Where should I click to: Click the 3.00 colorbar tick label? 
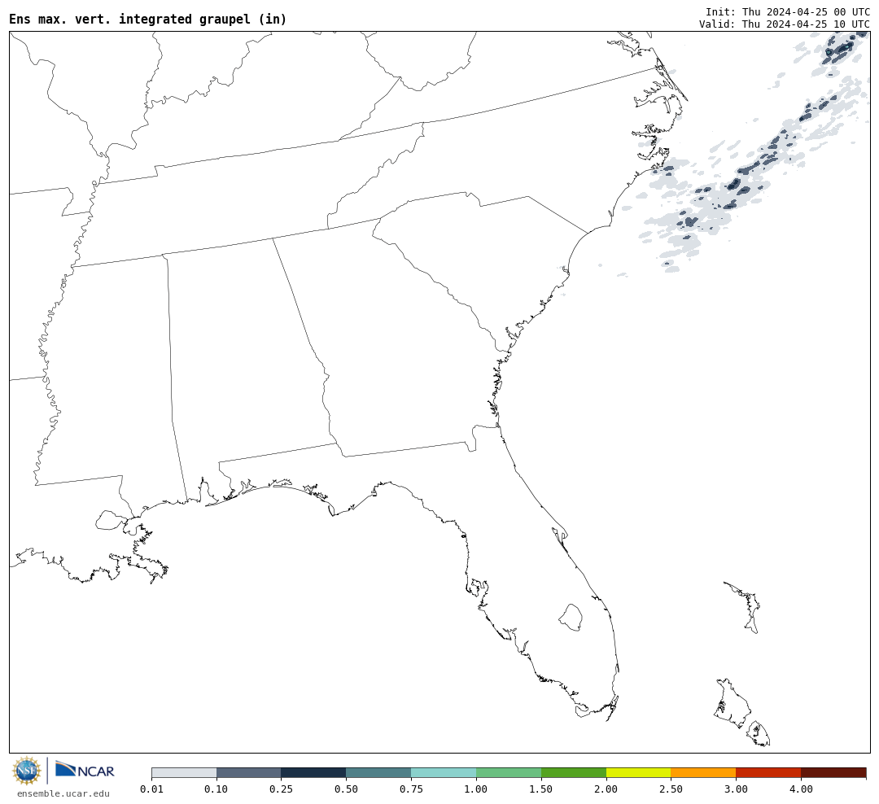pos(736,789)
